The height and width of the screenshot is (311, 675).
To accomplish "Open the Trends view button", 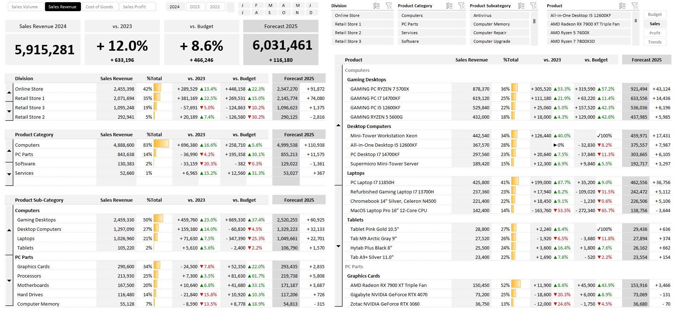I will point(654,42).
